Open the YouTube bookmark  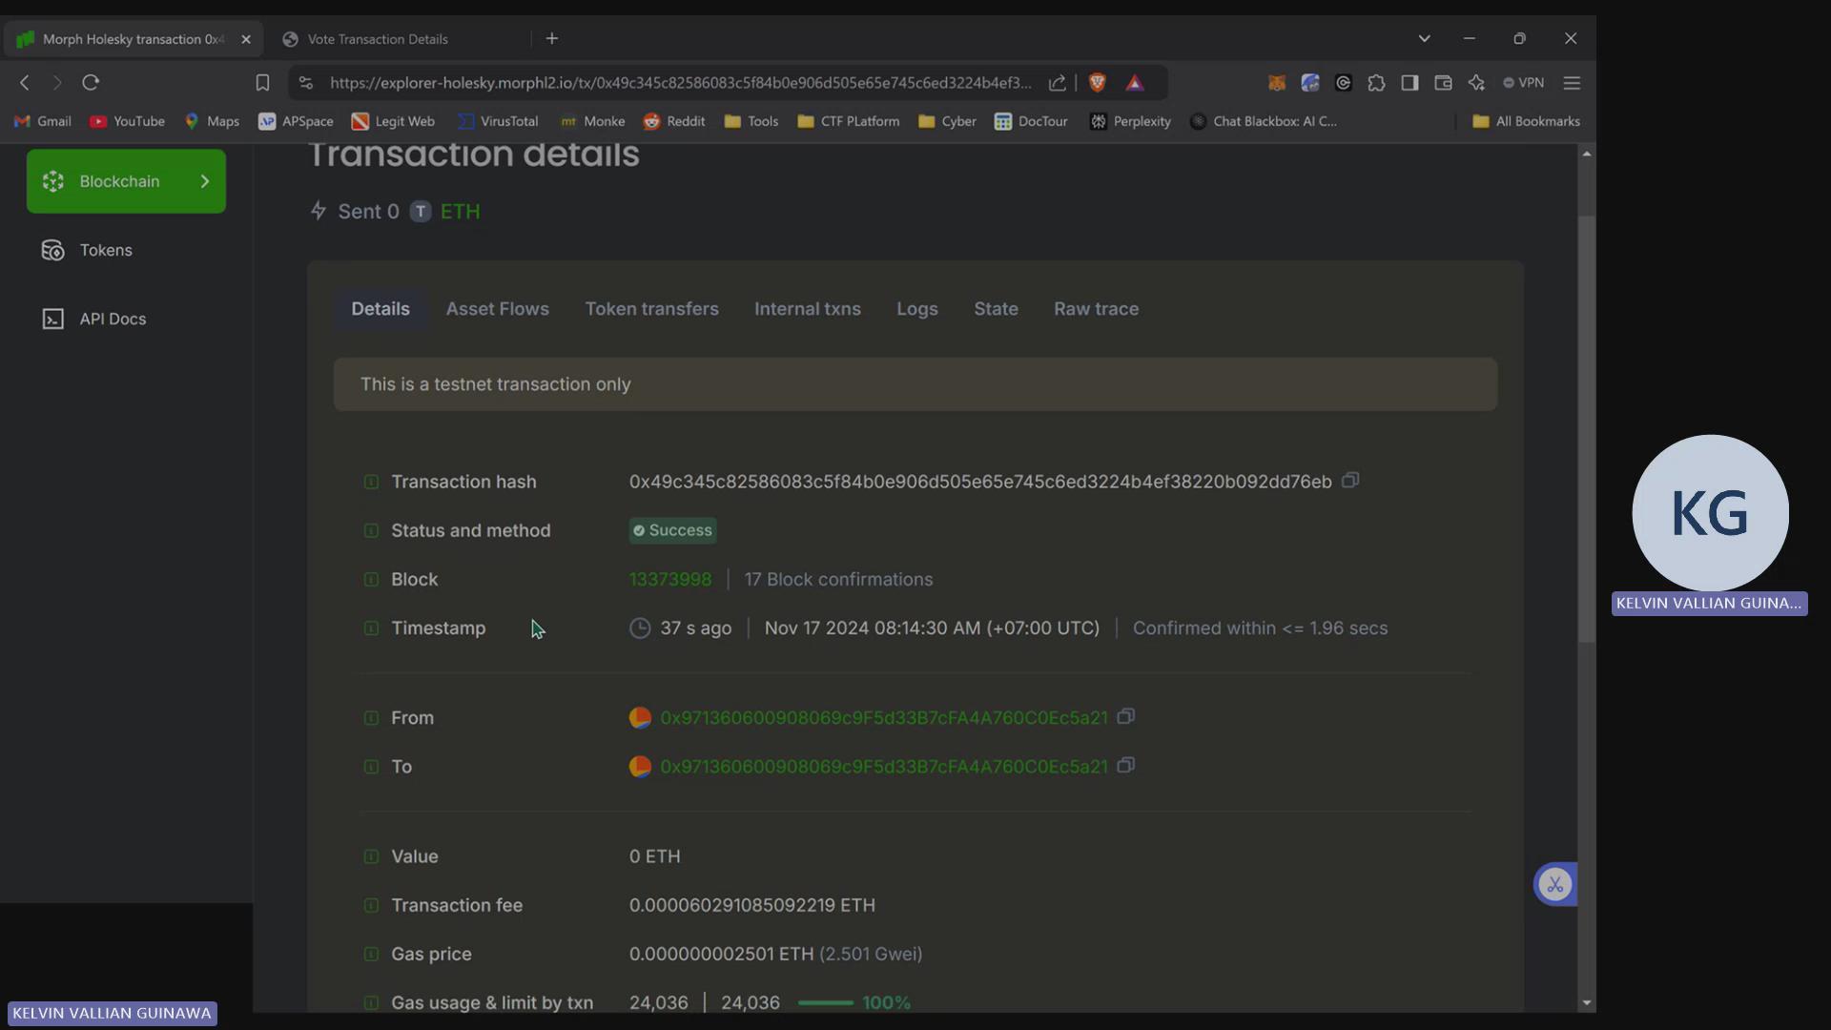pos(127,121)
